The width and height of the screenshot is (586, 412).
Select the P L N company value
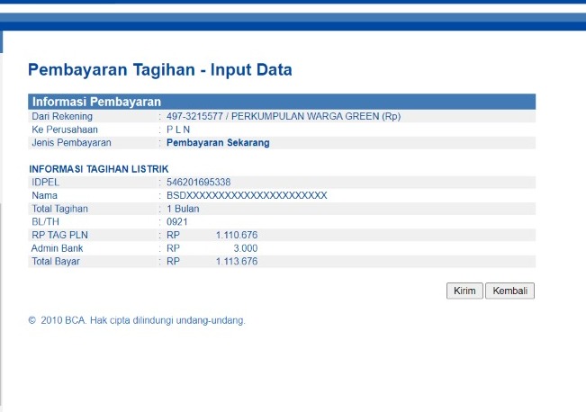click(x=178, y=130)
